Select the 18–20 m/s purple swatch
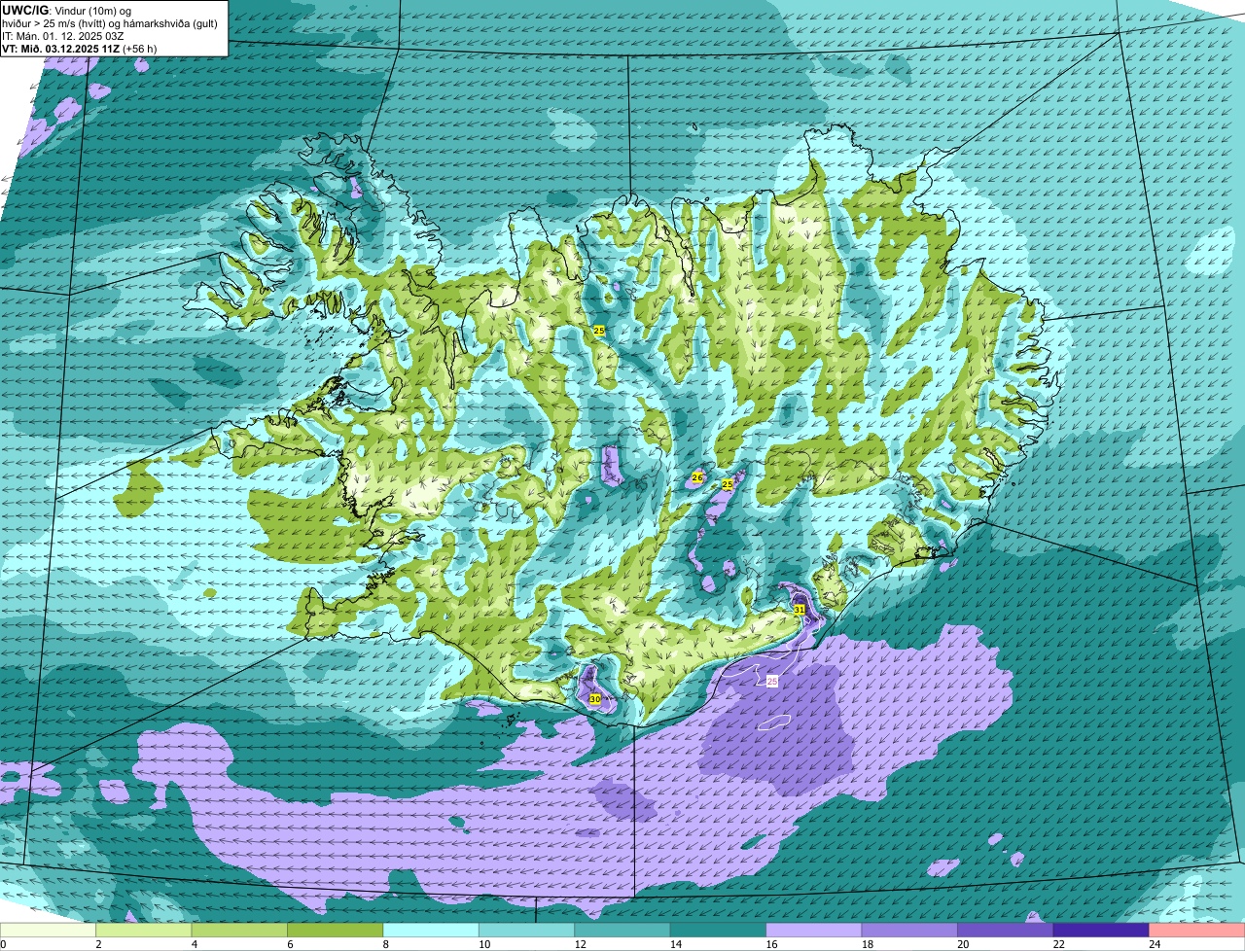This screenshot has height=951, width=1245. pyautogui.click(x=910, y=930)
